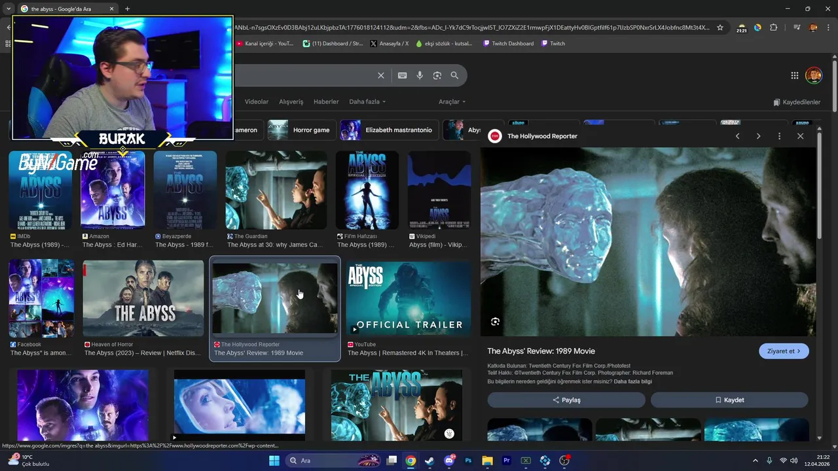Viewport: 838px width, 471px height.
Task: Open the Kaydedilenler saved items
Action: click(797, 102)
